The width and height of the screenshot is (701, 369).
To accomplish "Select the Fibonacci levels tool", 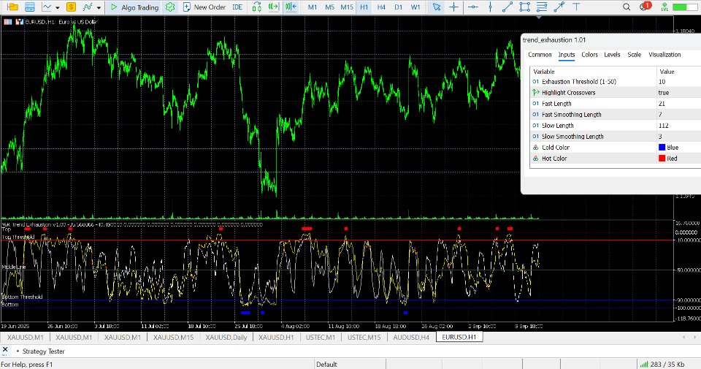I will point(542,7).
